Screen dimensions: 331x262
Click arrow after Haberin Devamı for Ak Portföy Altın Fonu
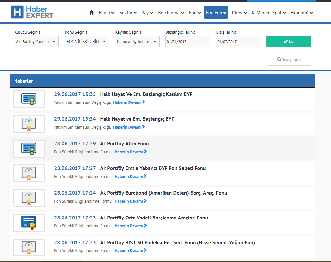[x=145, y=152]
